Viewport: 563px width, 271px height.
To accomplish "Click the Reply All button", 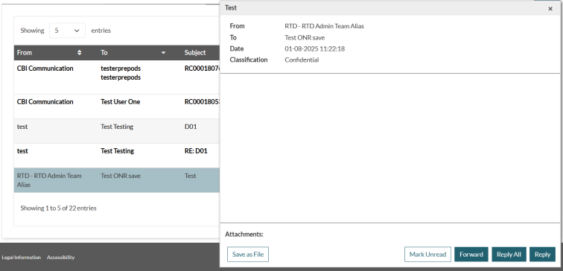I will pyautogui.click(x=509, y=255).
